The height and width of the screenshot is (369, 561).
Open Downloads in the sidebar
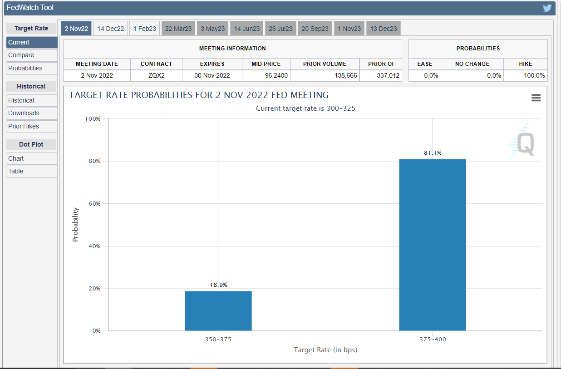[32, 113]
